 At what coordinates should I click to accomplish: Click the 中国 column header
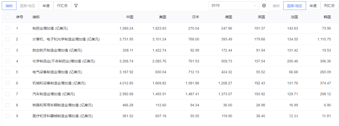(x=130, y=17)
